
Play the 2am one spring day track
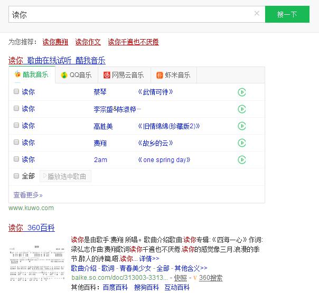coord(242,160)
